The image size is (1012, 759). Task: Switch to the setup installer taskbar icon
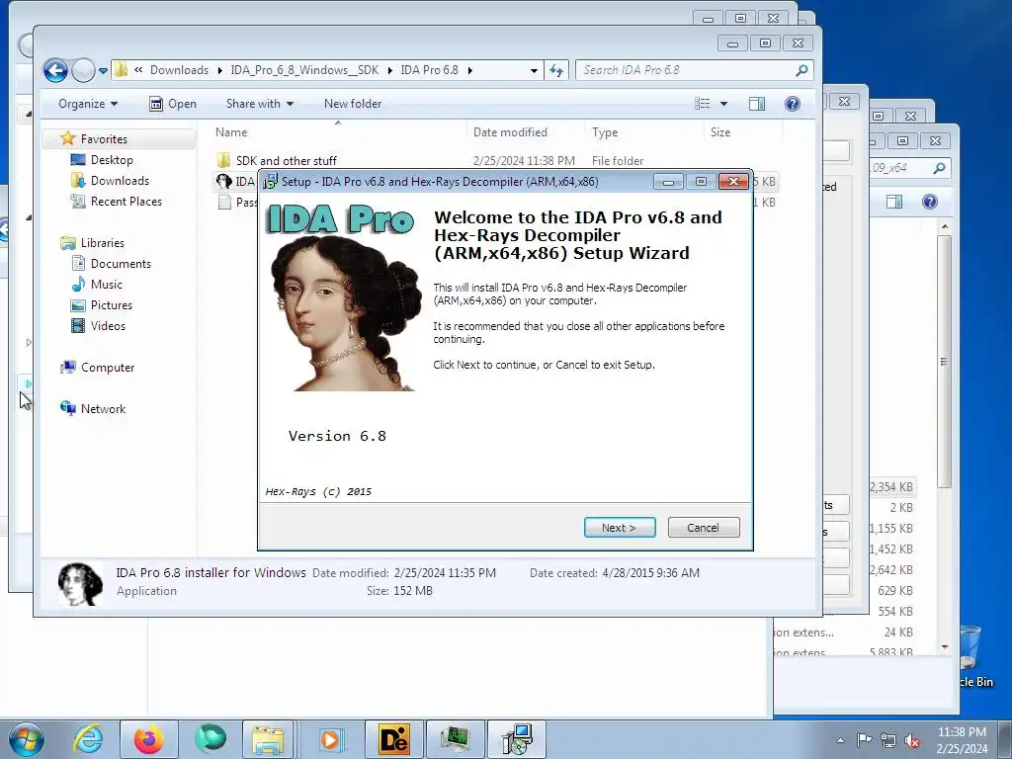pyautogui.click(x=518, y=739)
